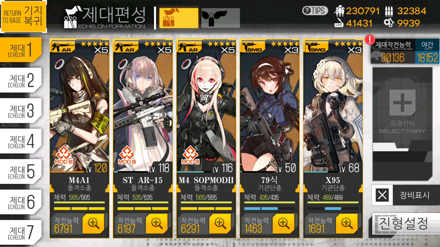440x247 pixels.
Task: View X95 details via magnifier icon
Action: click(x=347, y=224)
